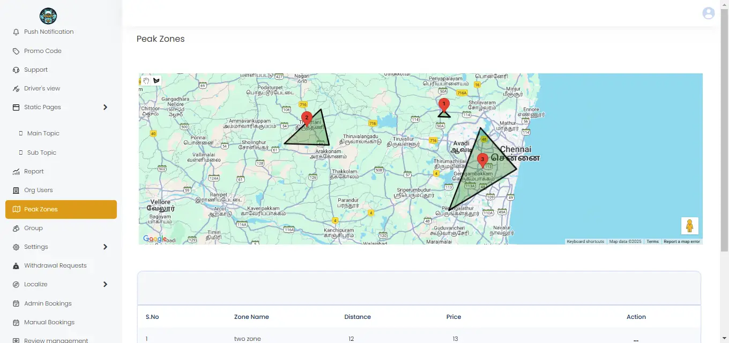The image size is (729, 343).
Task: Click the Price column header
Action: pos(453,317)
